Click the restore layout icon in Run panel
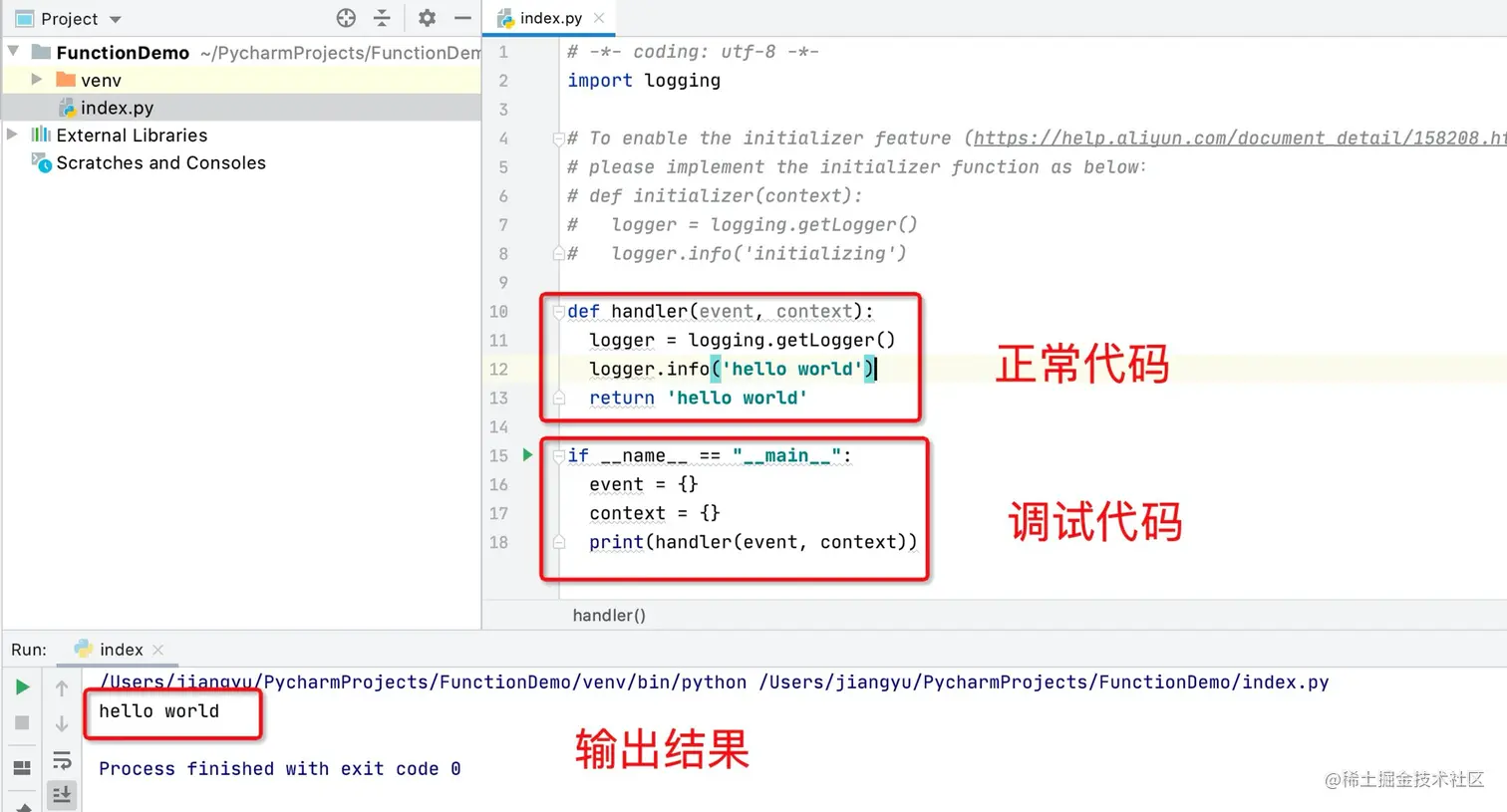 22,767
